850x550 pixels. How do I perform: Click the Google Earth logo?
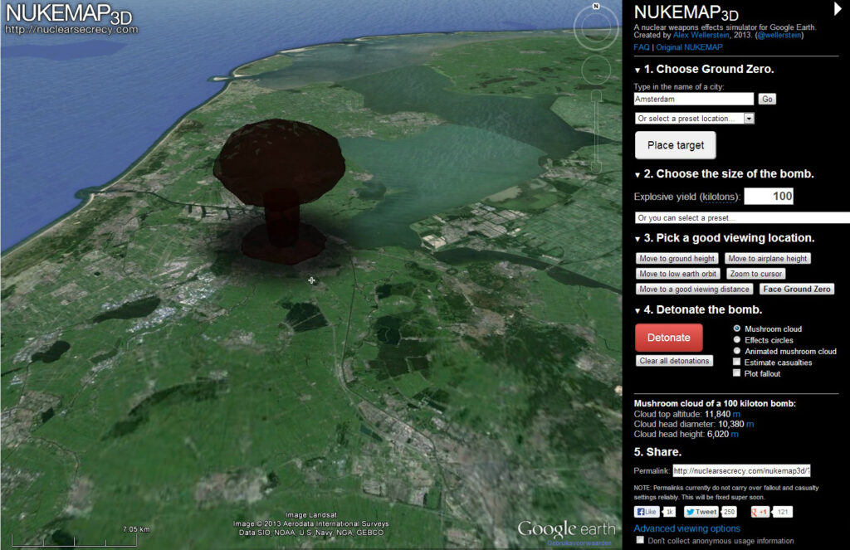click(x=566, y=529)
